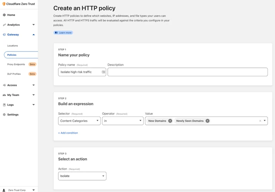Click + Add condition link
Image resolution: width=275 pixels, height=192 pixels.
pyautogui.click(x=68, y=133)
